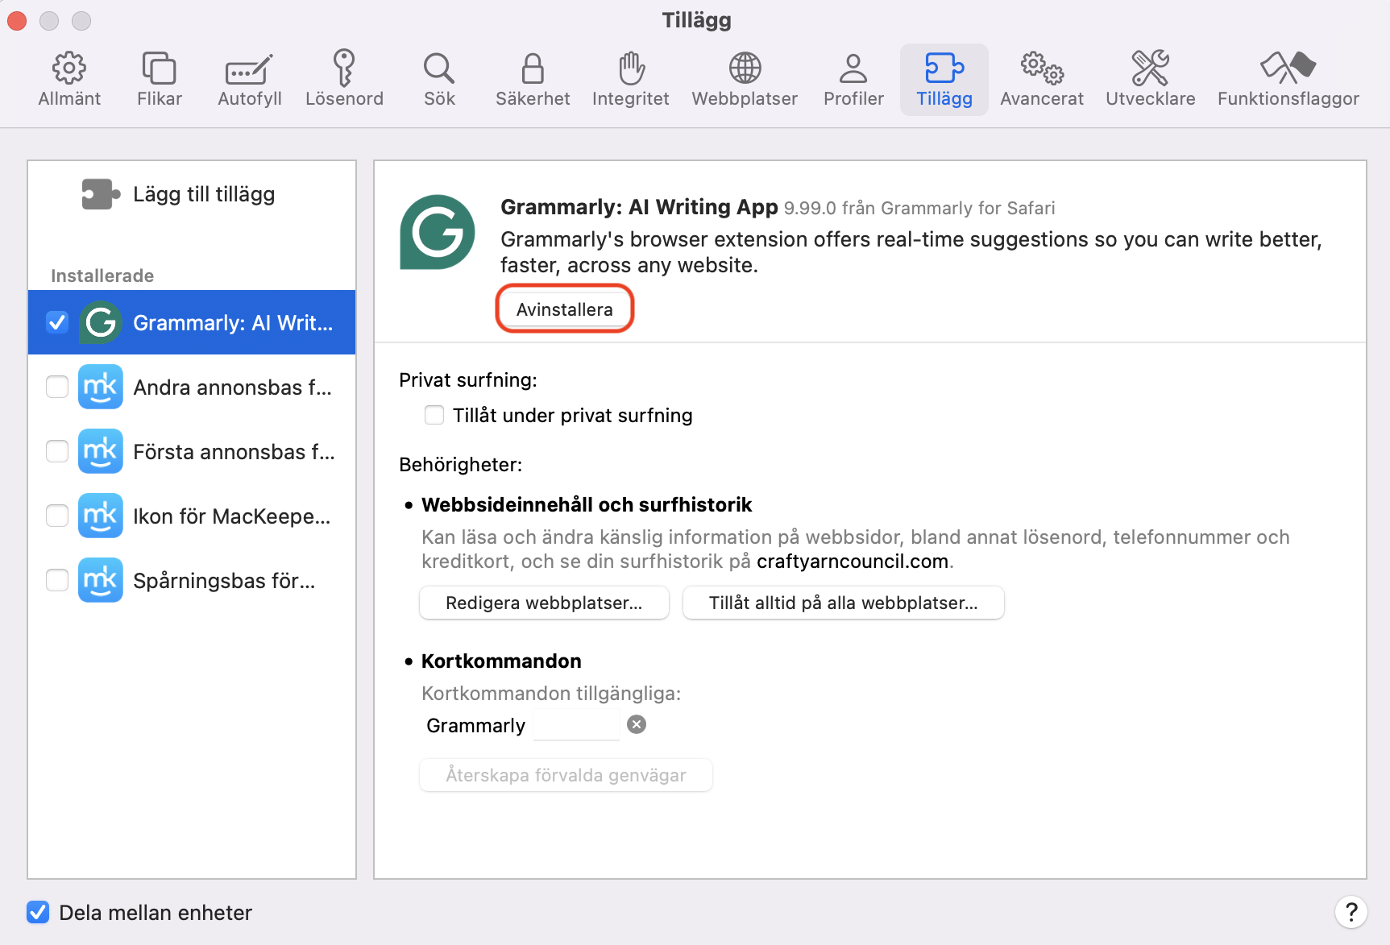This screenshot has width=1390, height=945.
Task: Select Grammarly: AI Writ... list row
Action: coord(192,322)
